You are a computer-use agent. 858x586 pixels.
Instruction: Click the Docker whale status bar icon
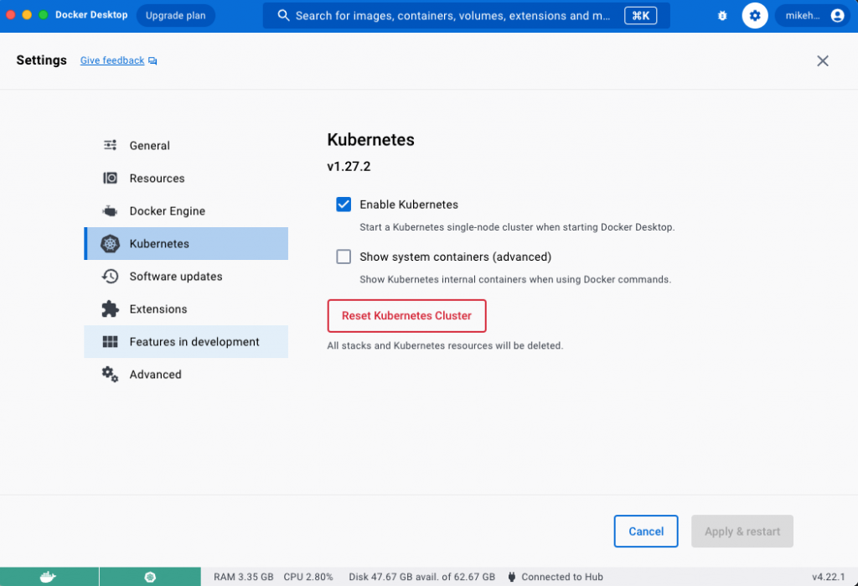pyautogui.click(x=49, y=577)
